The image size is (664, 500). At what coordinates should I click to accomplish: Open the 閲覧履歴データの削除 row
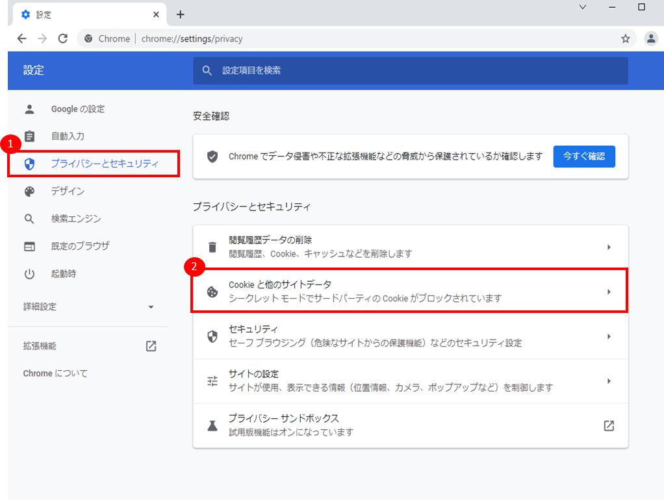[x=411, y=247]
